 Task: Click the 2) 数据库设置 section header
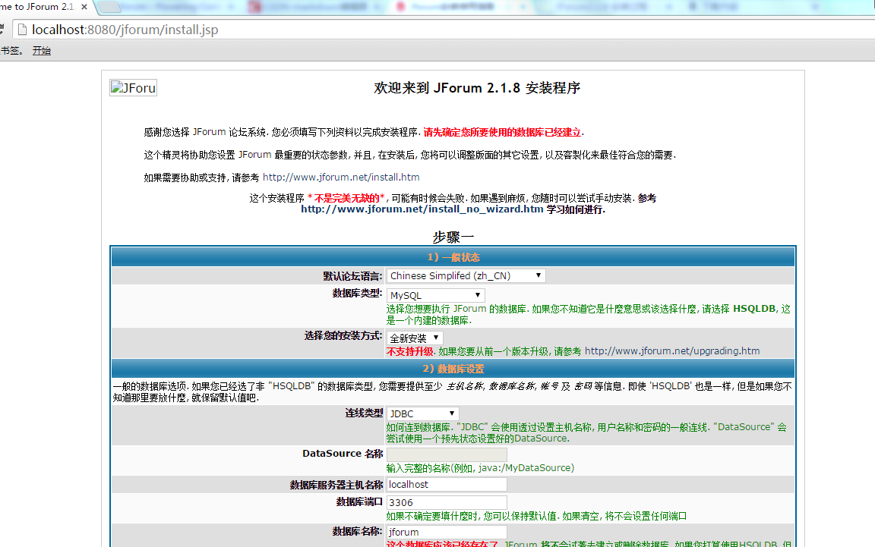point(453,369)
